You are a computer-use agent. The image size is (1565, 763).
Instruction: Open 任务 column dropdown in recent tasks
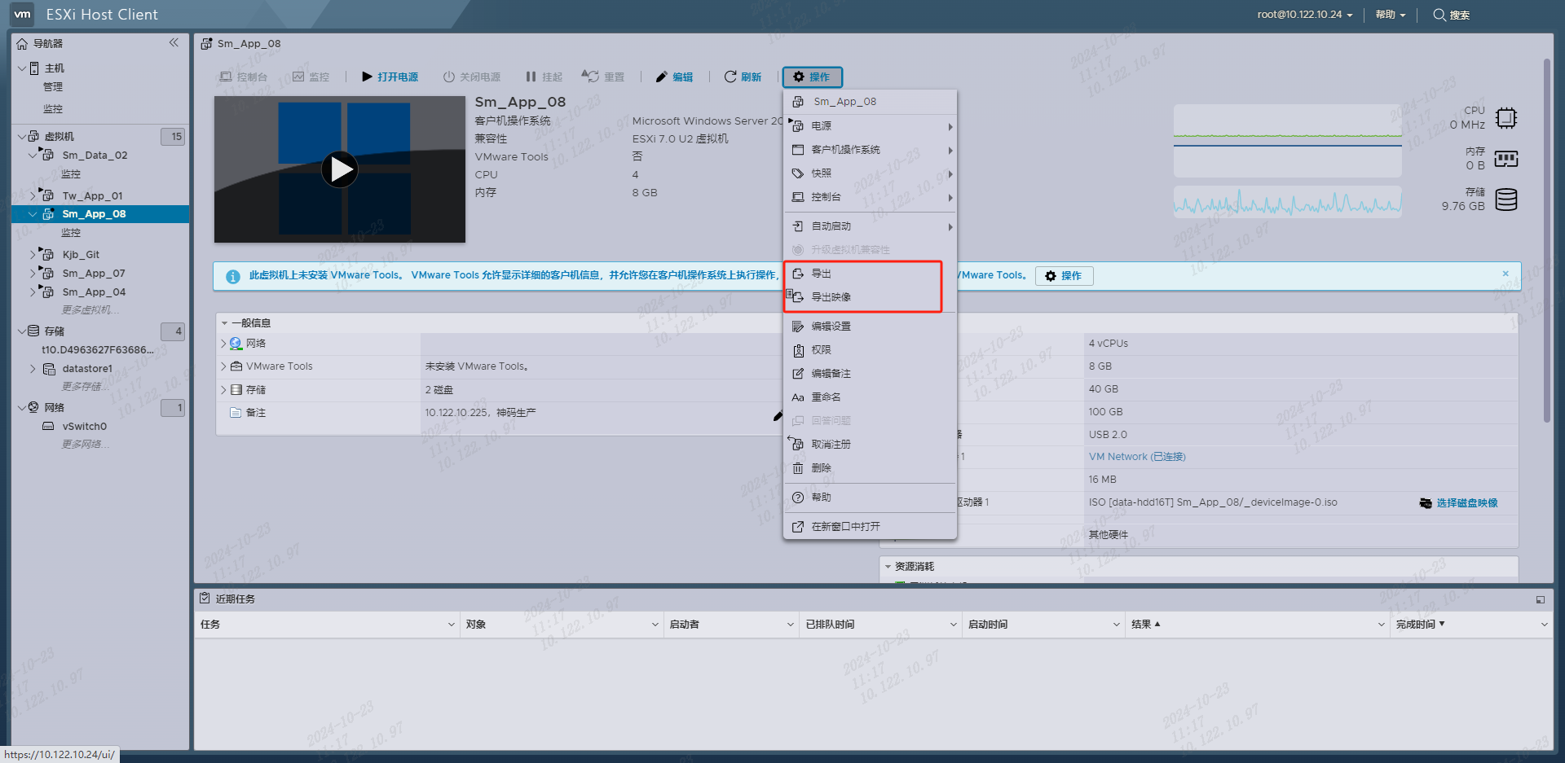click(451, 625)
